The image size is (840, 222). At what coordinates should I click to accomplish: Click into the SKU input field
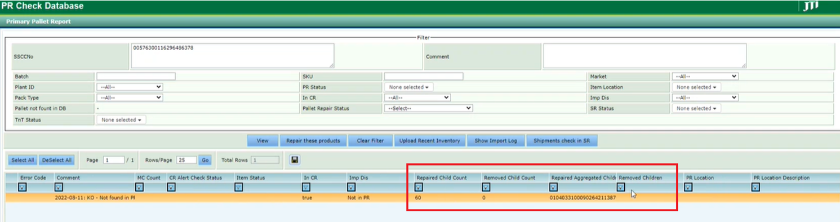424,76
